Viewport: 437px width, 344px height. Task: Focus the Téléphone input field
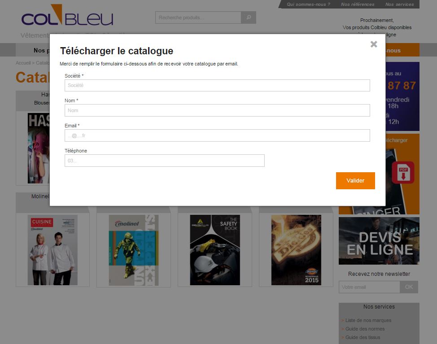pos(164,161)
